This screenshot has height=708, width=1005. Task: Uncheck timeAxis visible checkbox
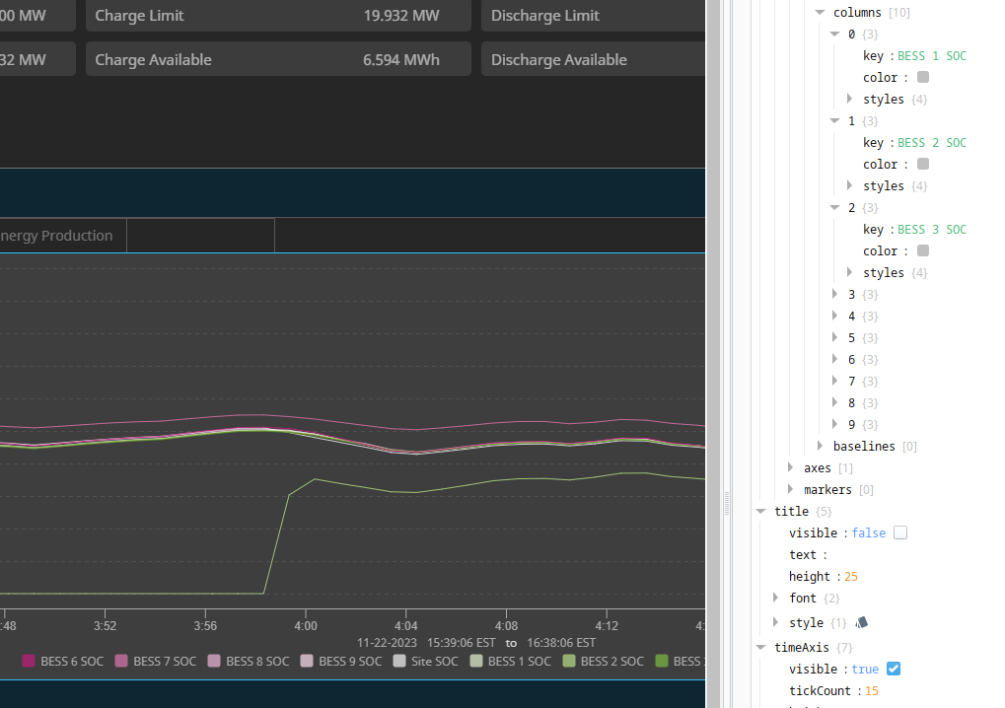(894, 669)
